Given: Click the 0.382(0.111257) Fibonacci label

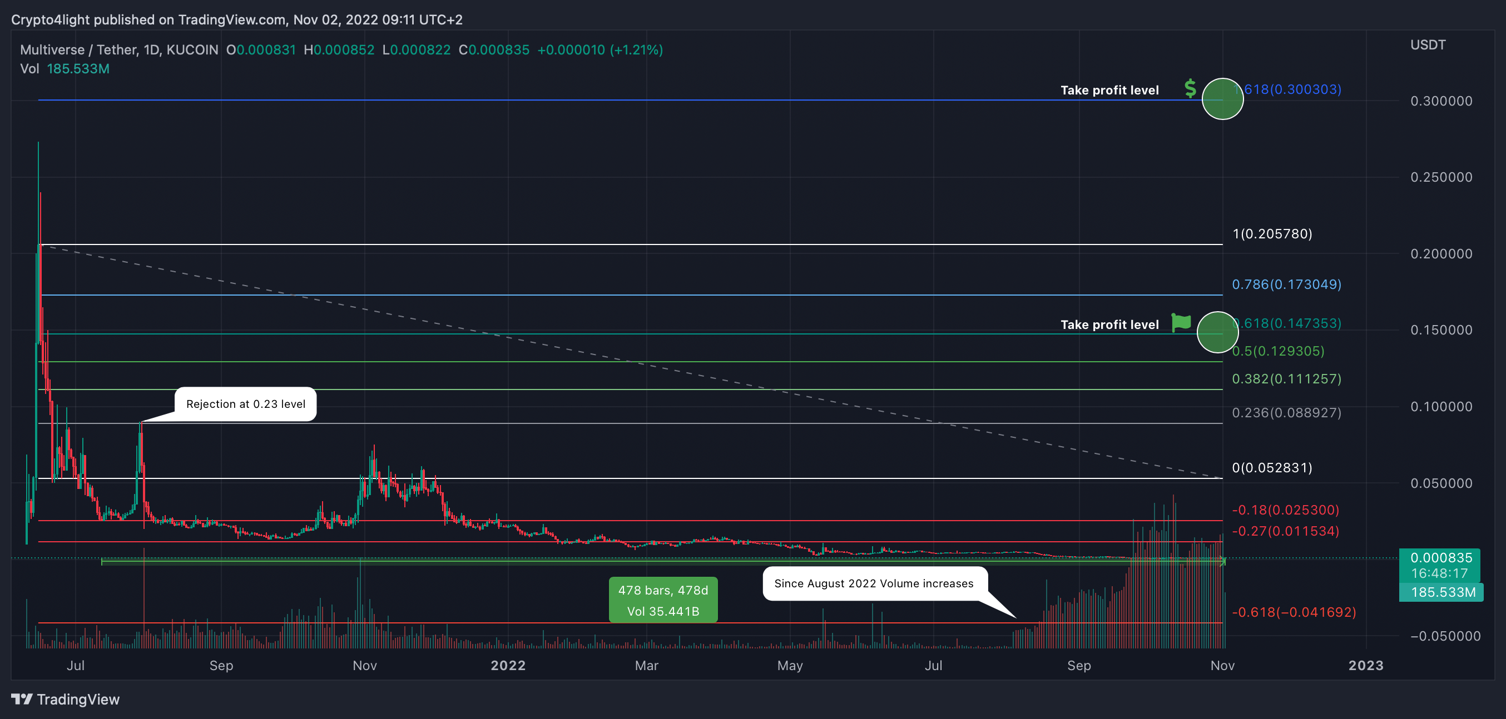Looking at the screenshot, I should pyautogui.click(x=1287, y=378).
